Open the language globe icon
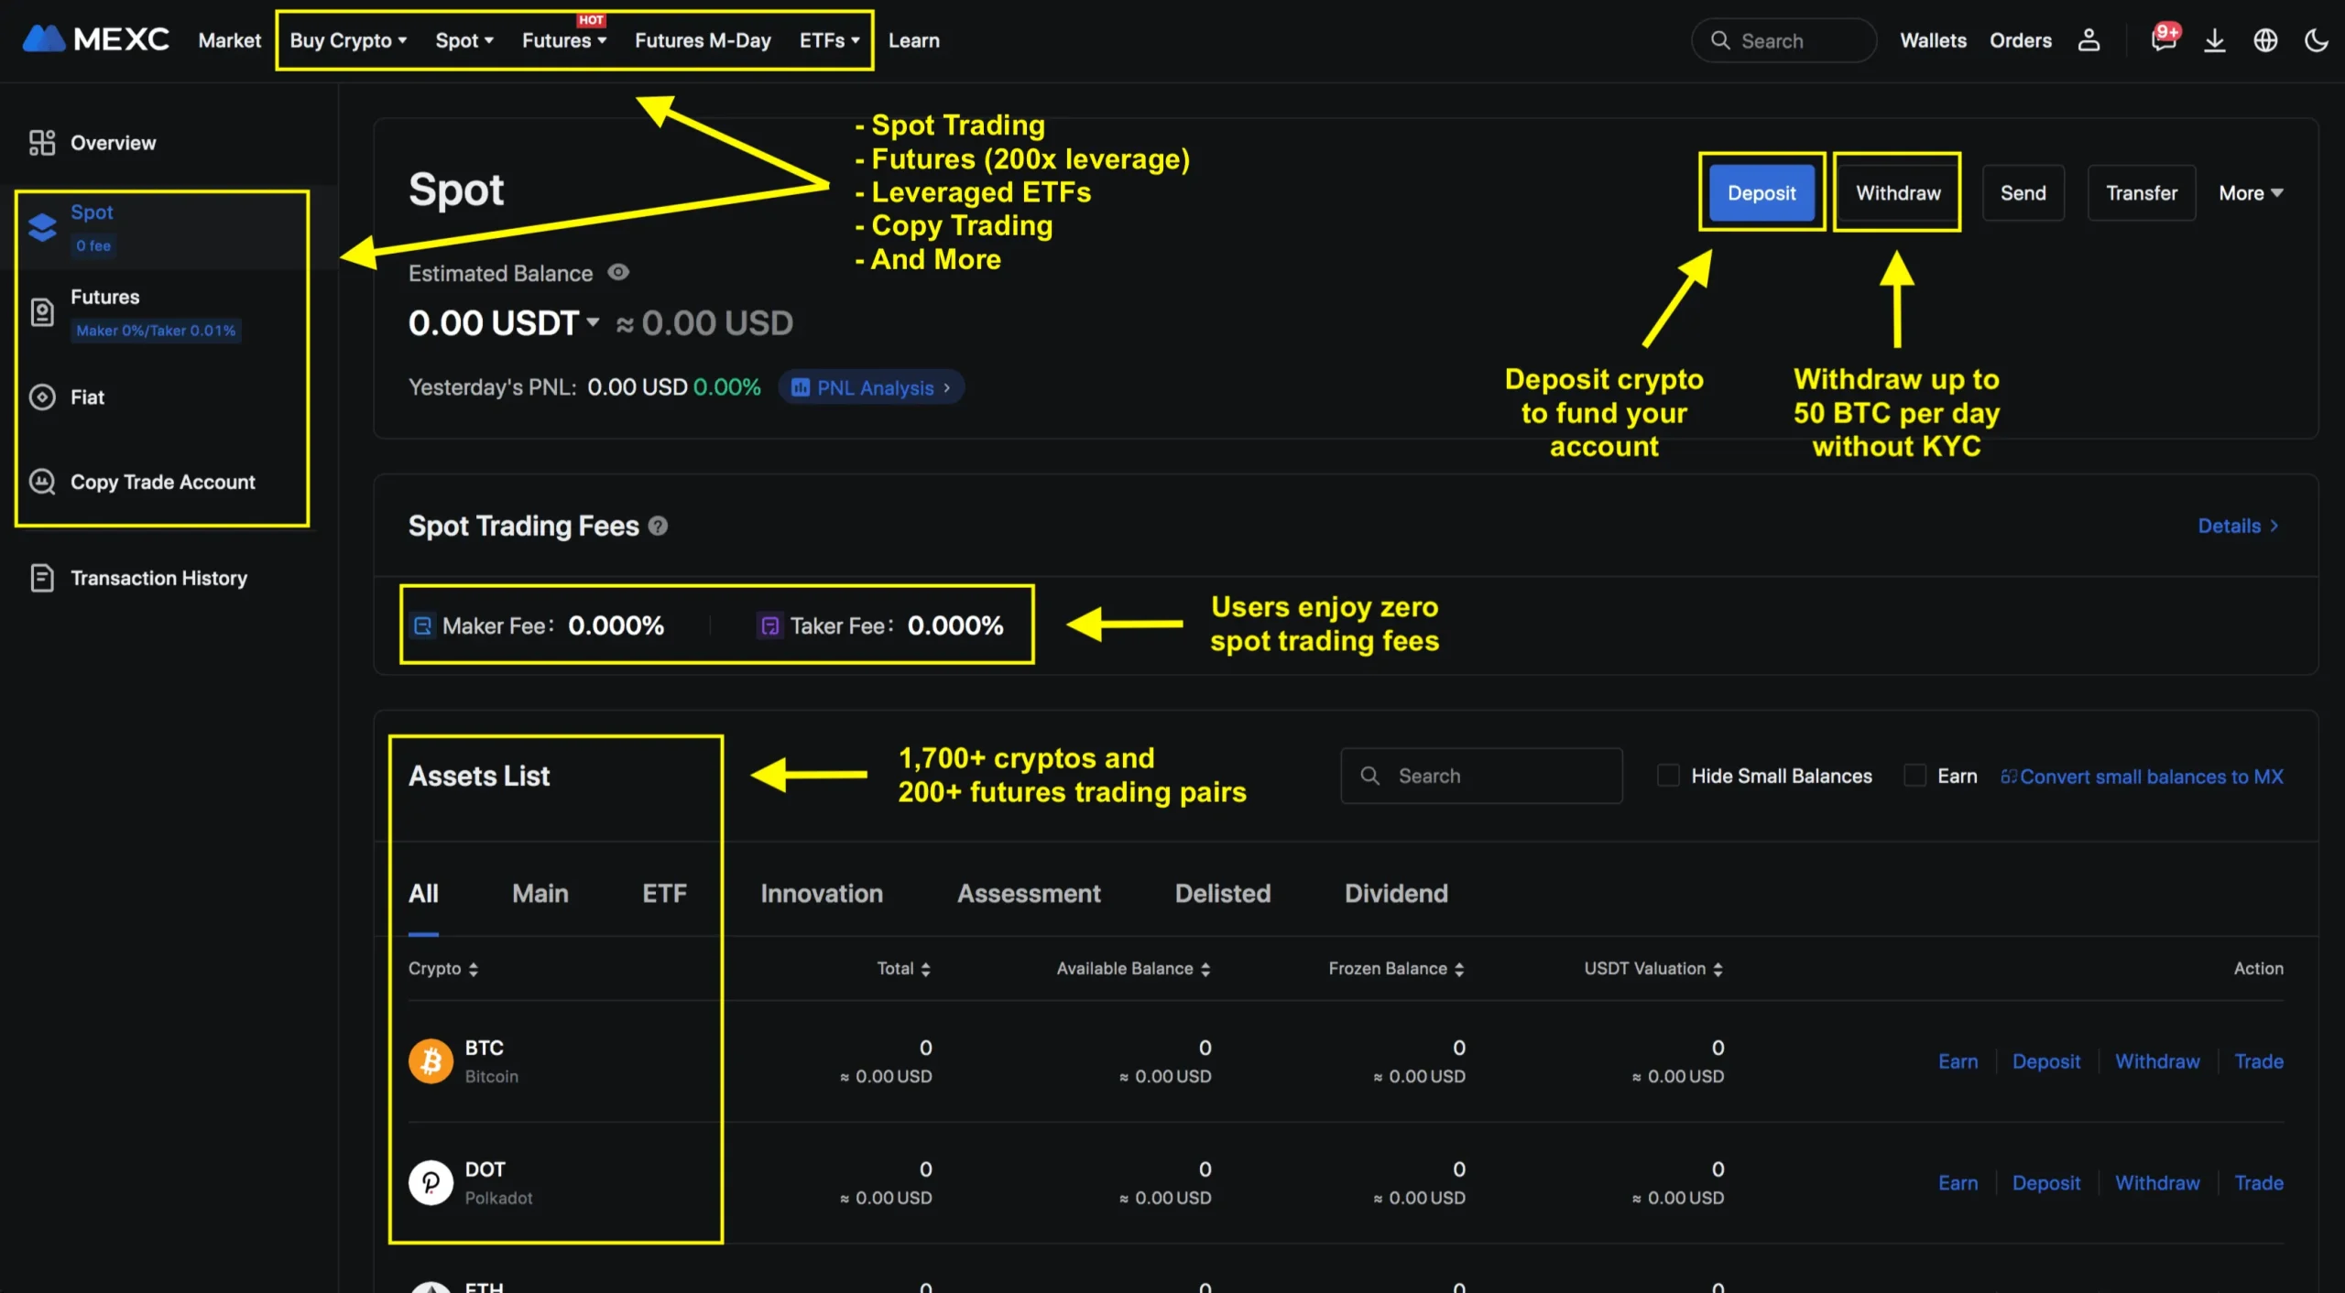This screenshot has width=2345, height=1293. pos(2265,40)
